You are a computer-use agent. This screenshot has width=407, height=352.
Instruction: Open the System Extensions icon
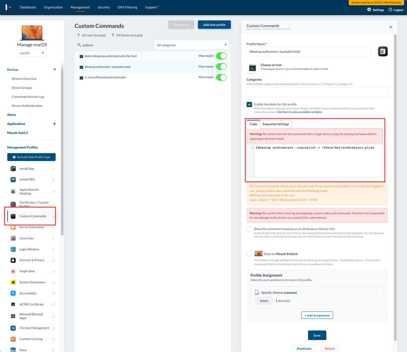tap(13, 282)
